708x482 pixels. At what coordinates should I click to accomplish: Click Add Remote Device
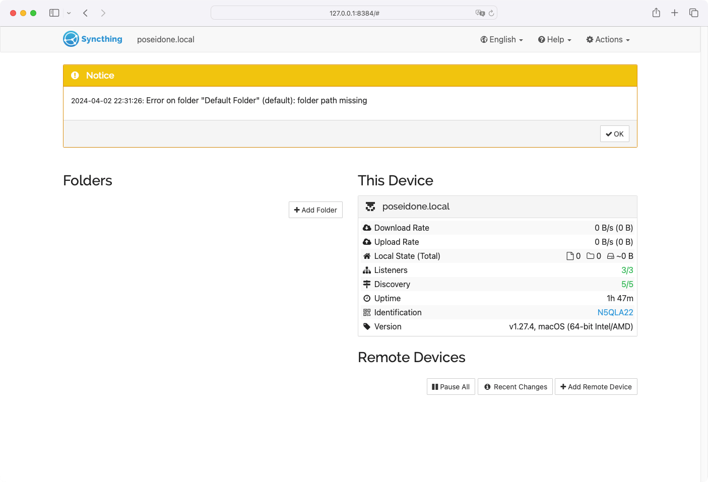click(x=596, y=387)
